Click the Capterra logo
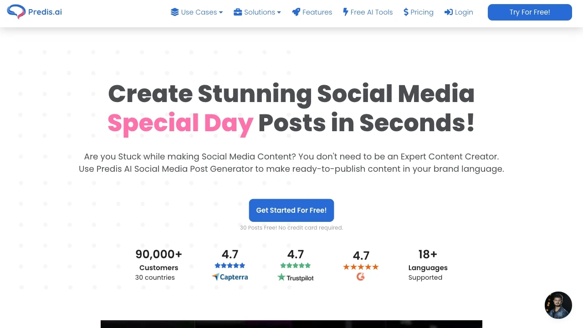583x328 pixels. tap(230, 277)
